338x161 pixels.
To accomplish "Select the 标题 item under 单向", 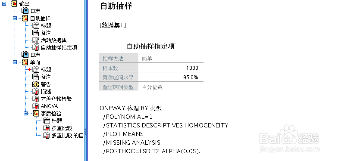I will [x=46, y=70].
